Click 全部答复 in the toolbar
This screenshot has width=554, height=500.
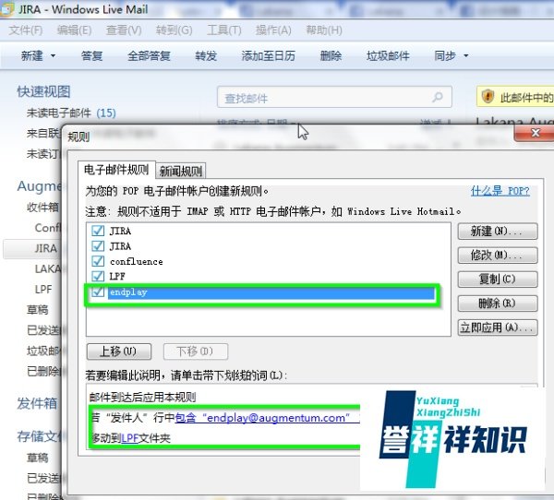pyautogui.click(x=149, y=55)
